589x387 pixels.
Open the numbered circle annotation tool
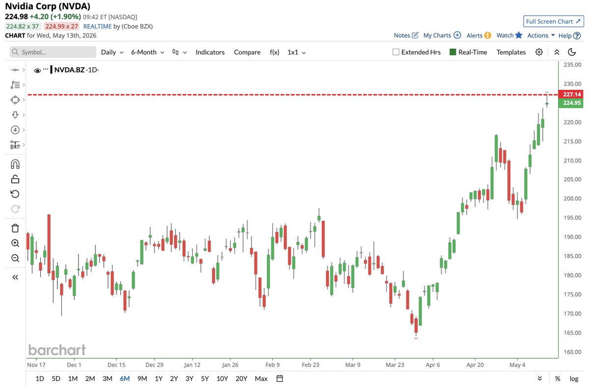pyautogui.click(x=15, y=130)
